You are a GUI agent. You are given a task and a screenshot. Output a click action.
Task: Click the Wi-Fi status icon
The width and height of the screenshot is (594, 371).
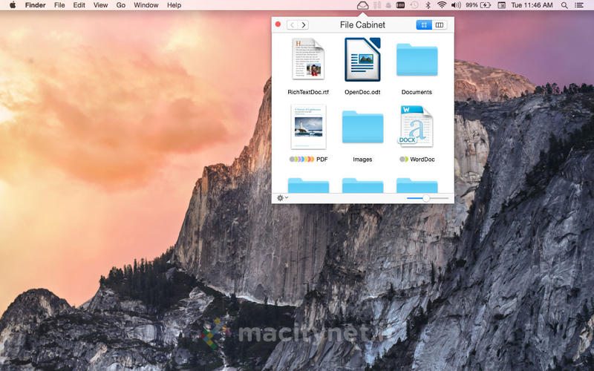(x=442, y=5)
